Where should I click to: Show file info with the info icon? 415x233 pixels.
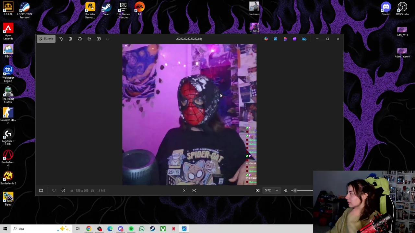pyautogui.click(x=63, y=191)
